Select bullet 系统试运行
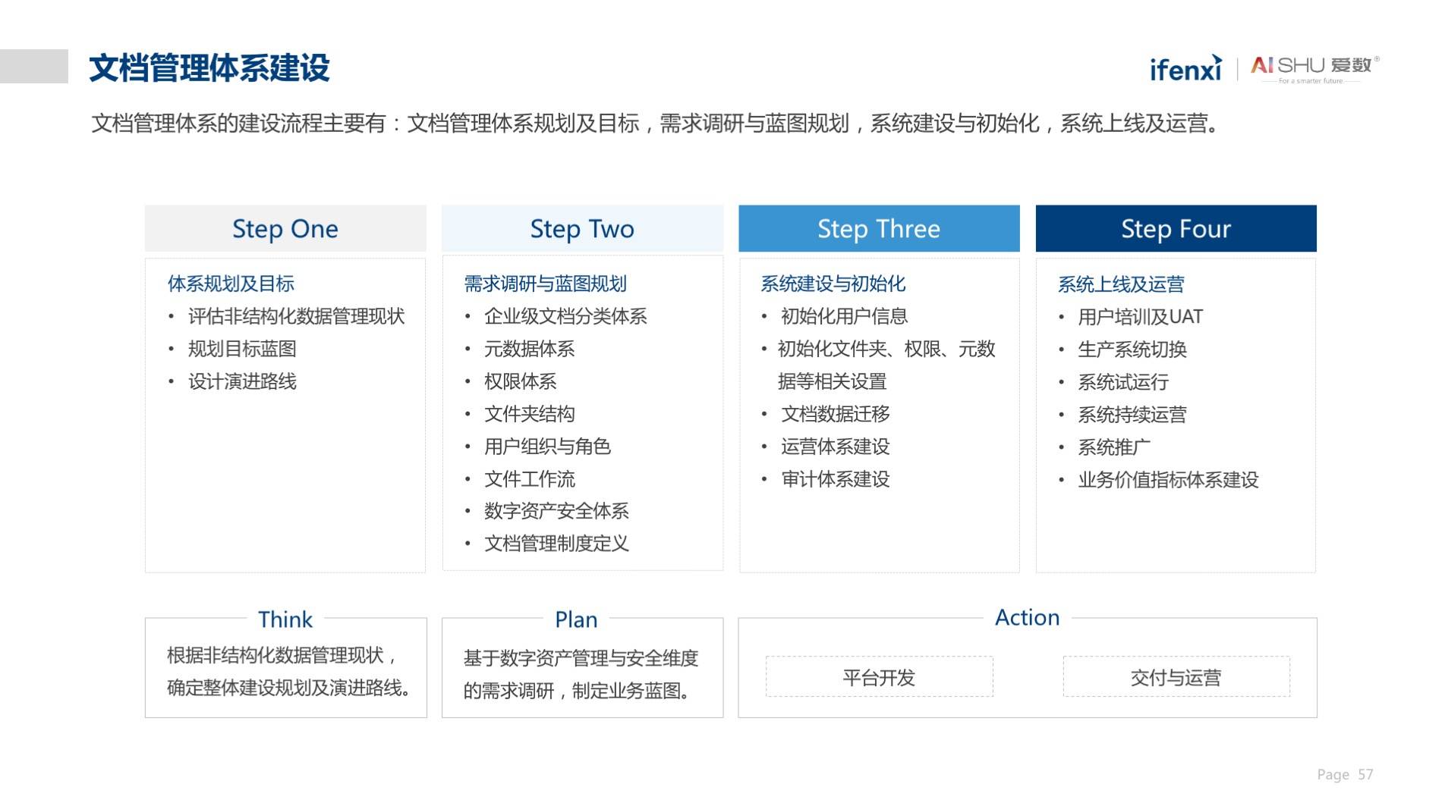1445x812 pixels. 1122,382
